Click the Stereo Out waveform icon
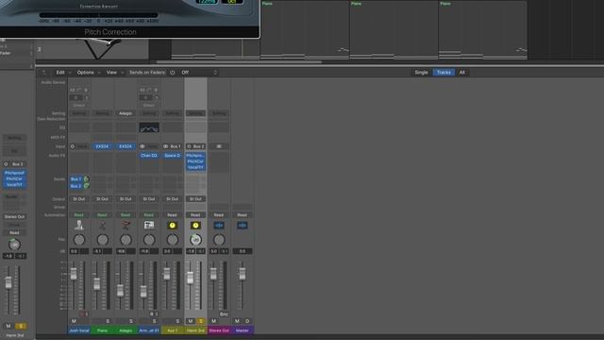 click(x=219, y=226)
